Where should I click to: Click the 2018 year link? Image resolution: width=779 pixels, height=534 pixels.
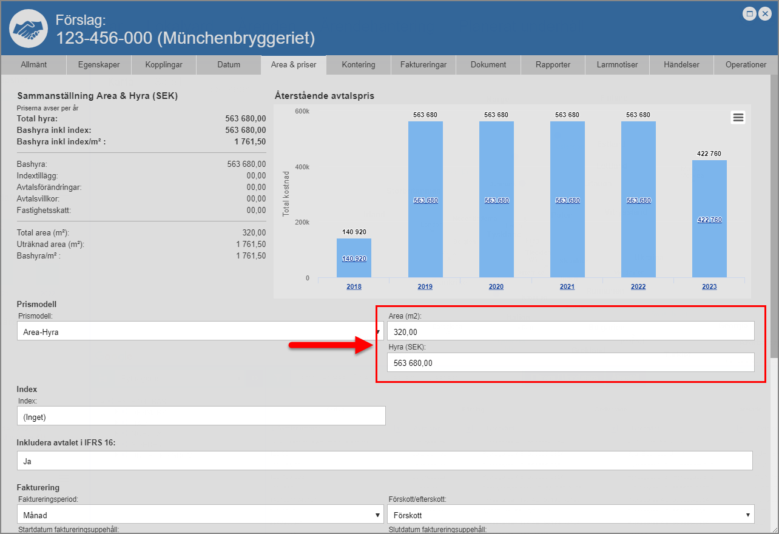pos(354,286)
